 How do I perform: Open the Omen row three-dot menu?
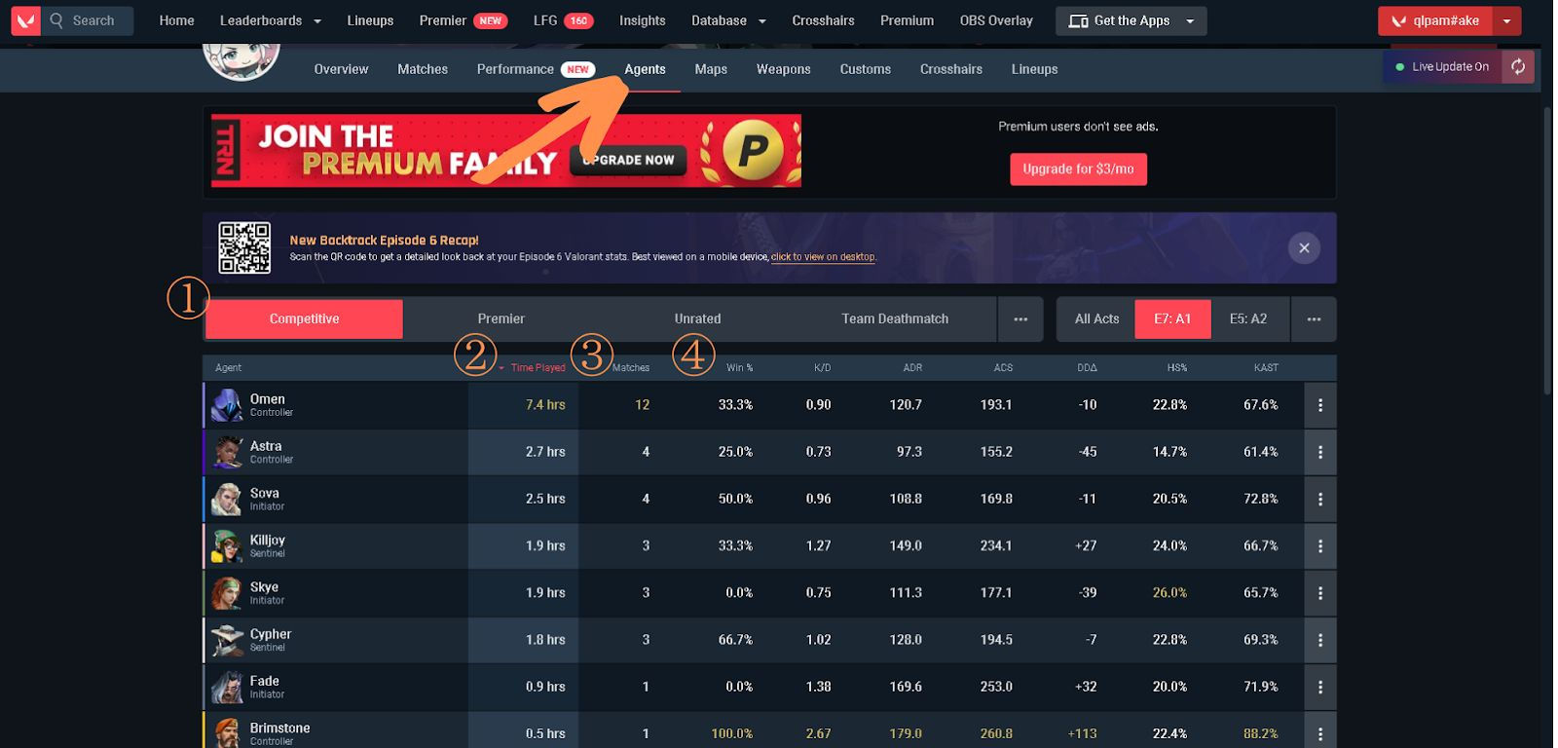[x=1319, y=405]
